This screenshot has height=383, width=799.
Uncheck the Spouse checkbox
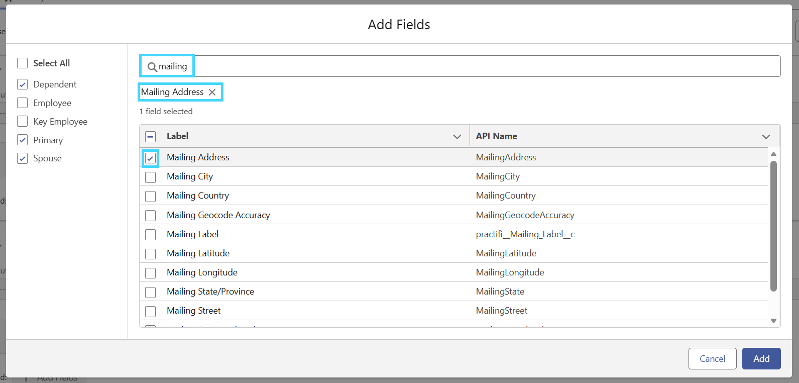pos(23,158)
